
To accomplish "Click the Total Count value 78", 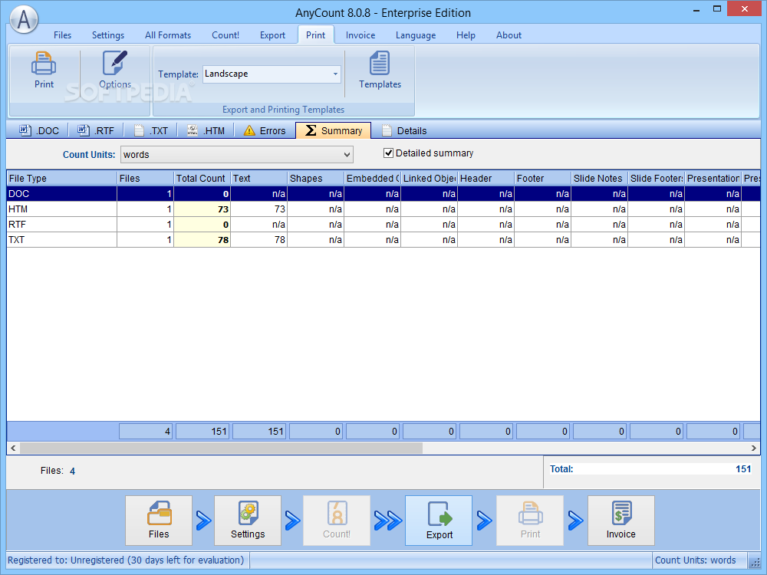I will 202,239.
